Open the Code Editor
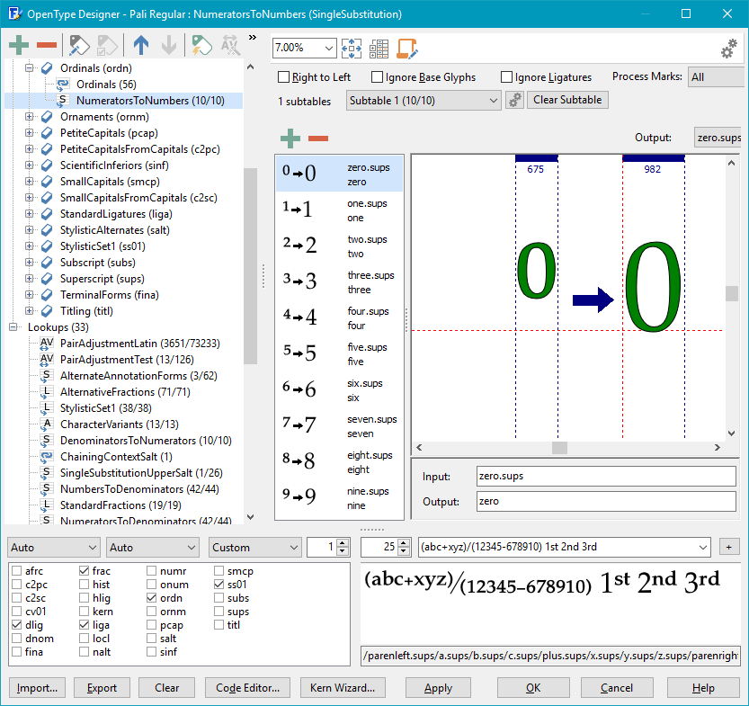The height and width of the screenshot is (706, 749). click(248, 688)
